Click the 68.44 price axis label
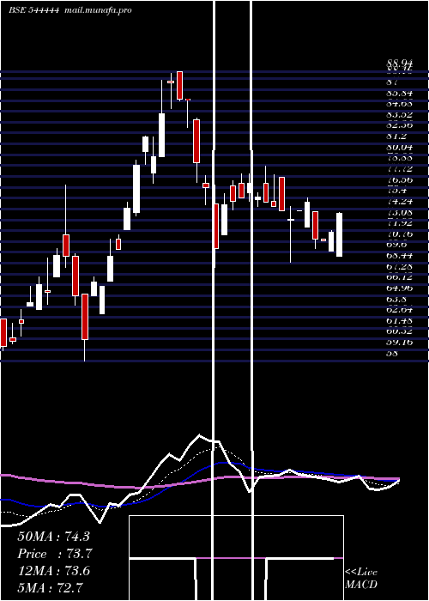This screenshot has height=601, width=429. pos(399,256)
